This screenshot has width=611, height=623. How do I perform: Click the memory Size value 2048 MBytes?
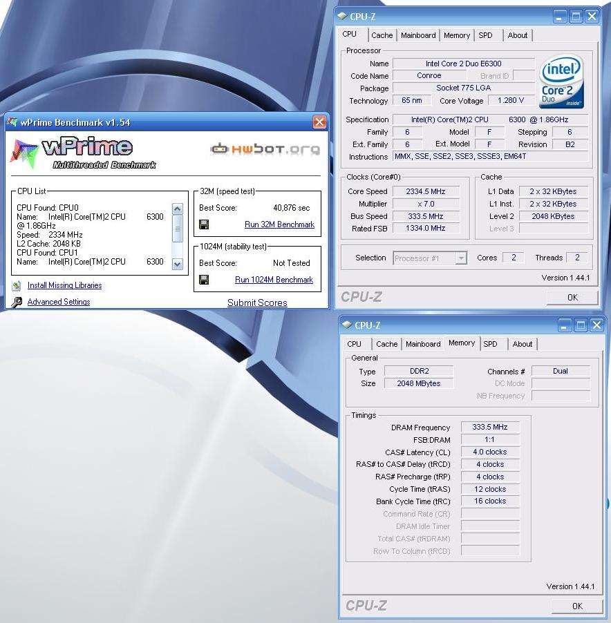tap(419, 383)
